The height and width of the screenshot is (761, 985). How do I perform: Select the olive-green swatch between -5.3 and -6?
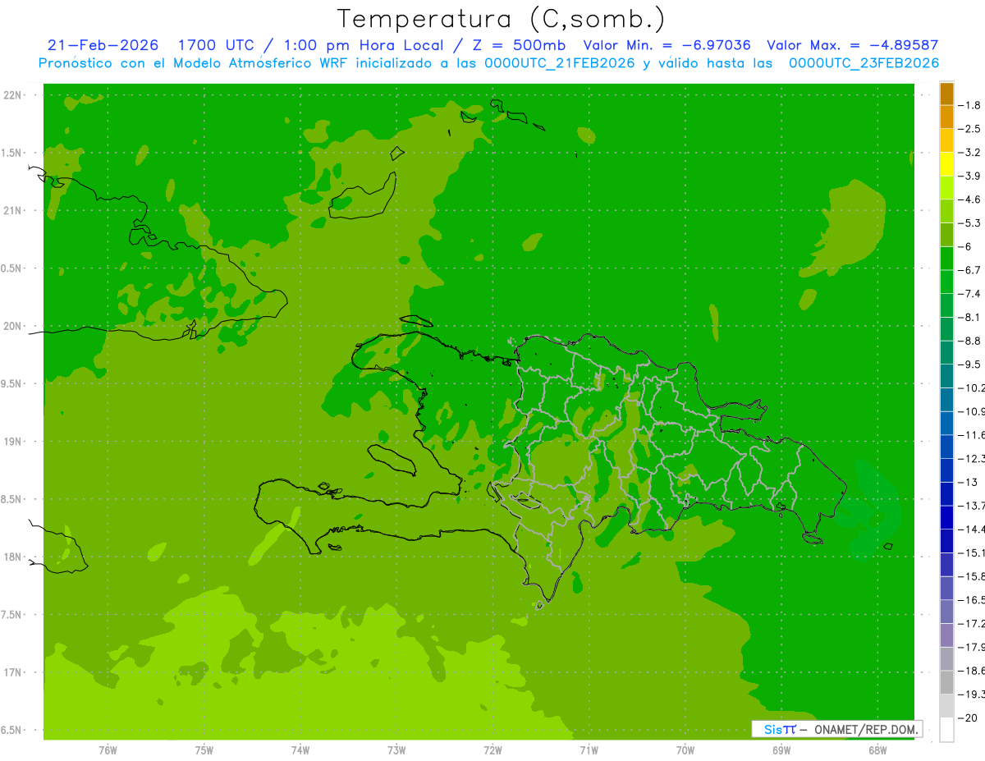click(946, 235)
